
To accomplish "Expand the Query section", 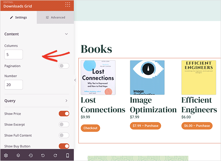I will (37, 101).
